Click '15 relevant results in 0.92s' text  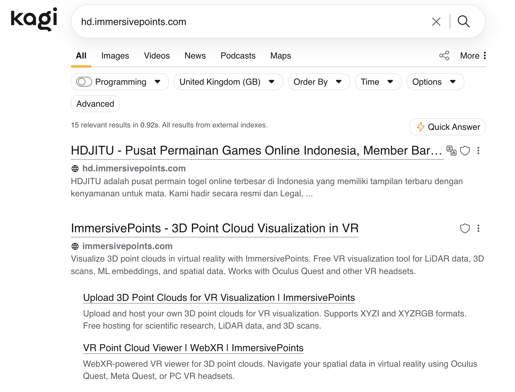click(x=115, y=125)
